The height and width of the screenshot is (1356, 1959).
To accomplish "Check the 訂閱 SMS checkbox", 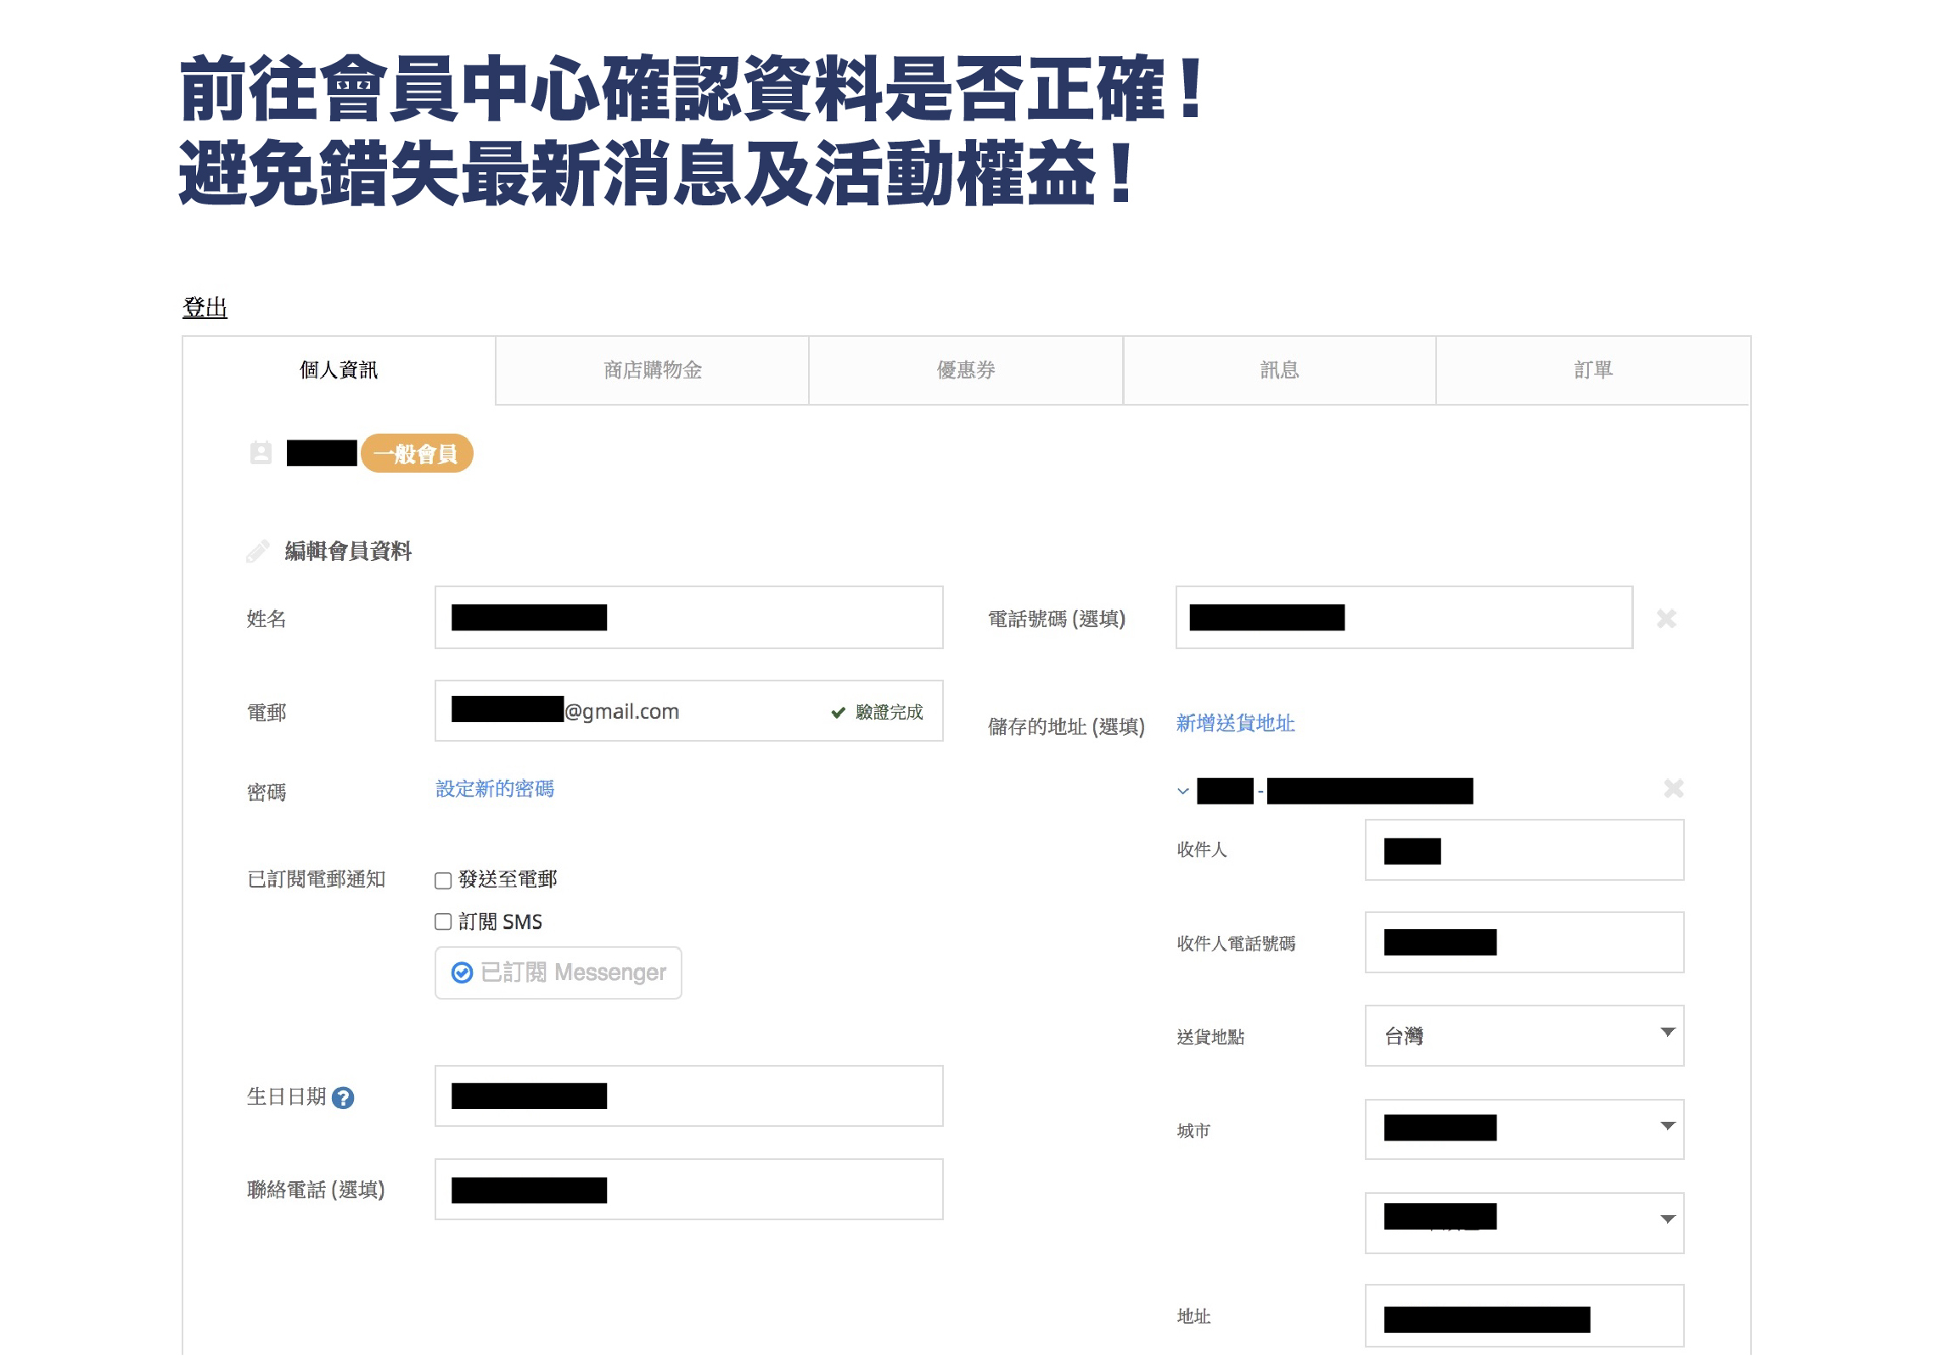I will coord(443,922).
